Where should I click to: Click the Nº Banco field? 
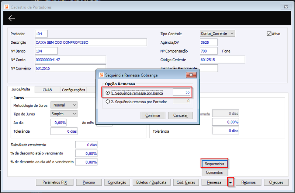(46, 51)
